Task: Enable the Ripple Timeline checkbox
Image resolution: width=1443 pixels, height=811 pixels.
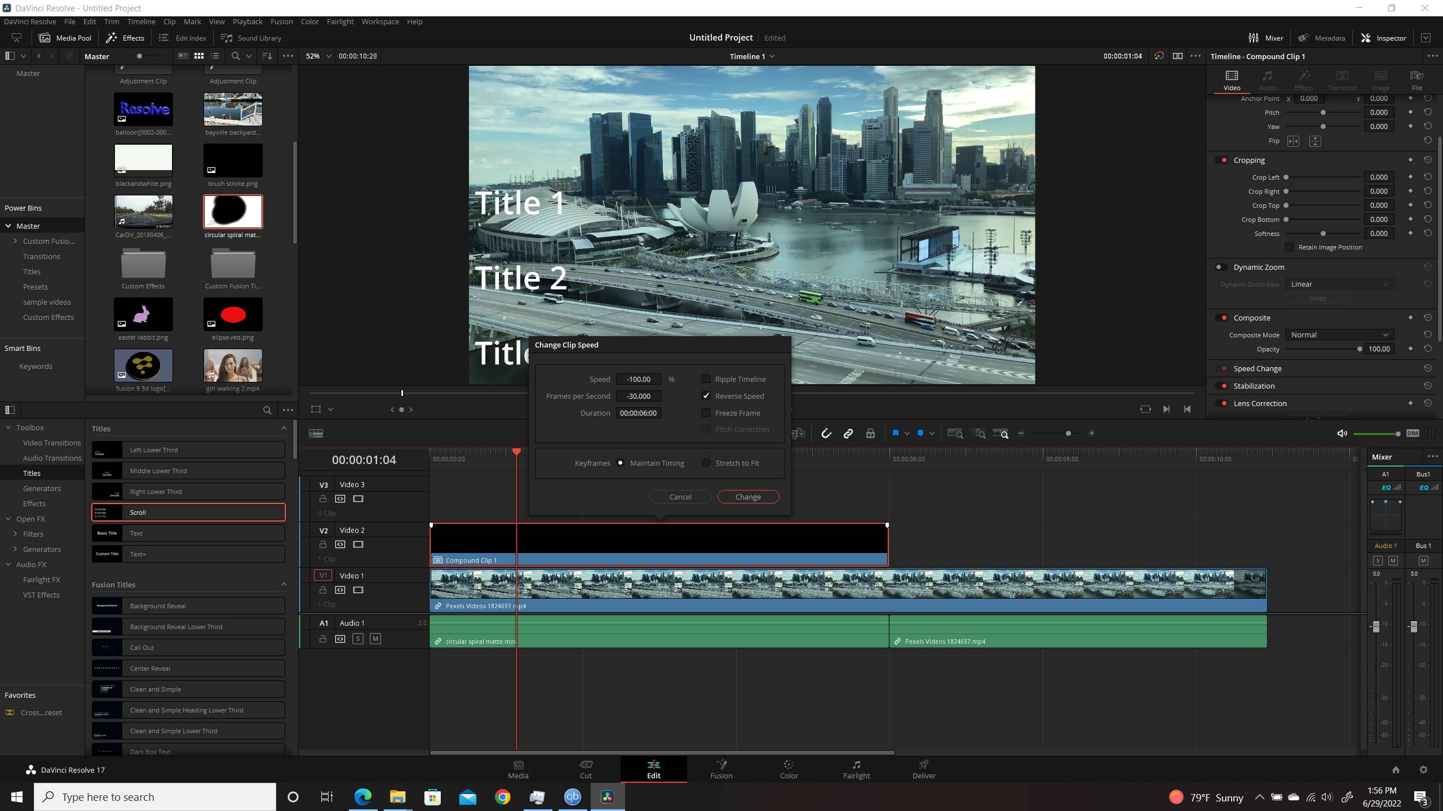Action: pos(706,378)
